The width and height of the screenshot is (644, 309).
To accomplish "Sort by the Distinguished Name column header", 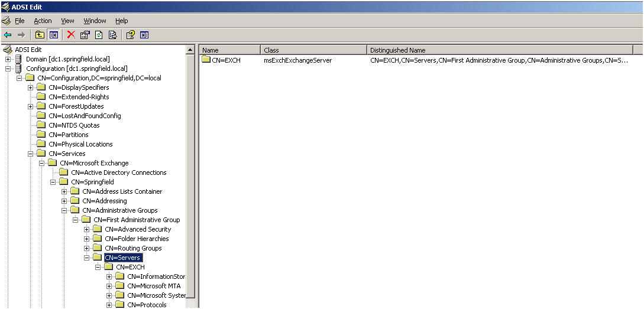I will pos(500,50).
